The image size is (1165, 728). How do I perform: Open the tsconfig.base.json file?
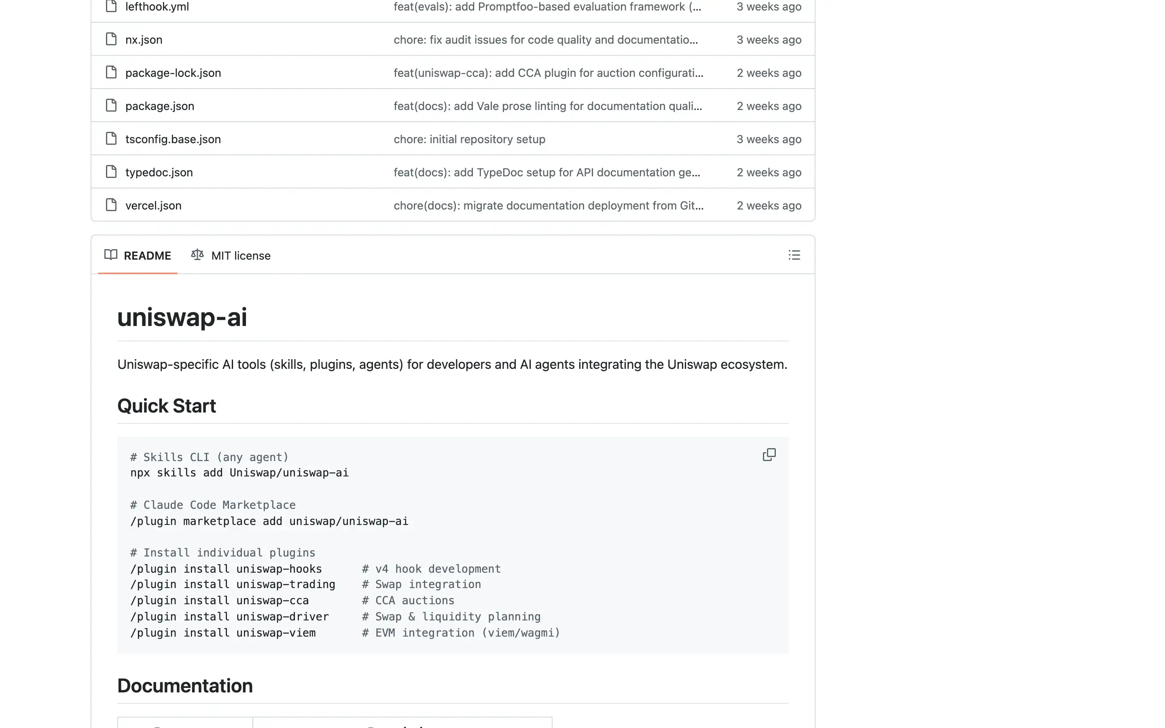(172, 139)
